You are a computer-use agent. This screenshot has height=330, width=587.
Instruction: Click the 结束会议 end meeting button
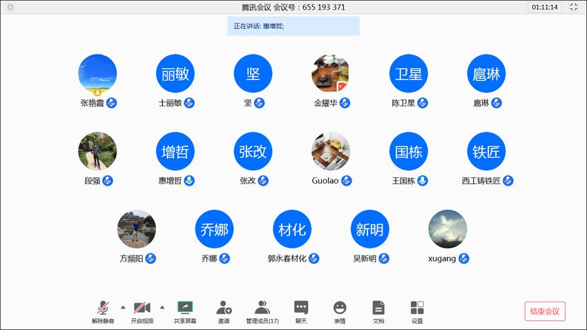click(x=545, y=311)
